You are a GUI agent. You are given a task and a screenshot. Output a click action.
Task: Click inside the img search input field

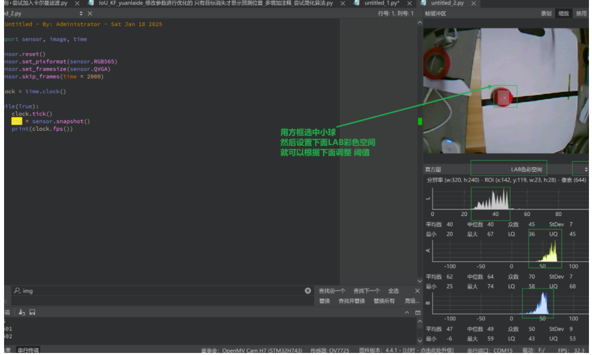tap(153, 290)
